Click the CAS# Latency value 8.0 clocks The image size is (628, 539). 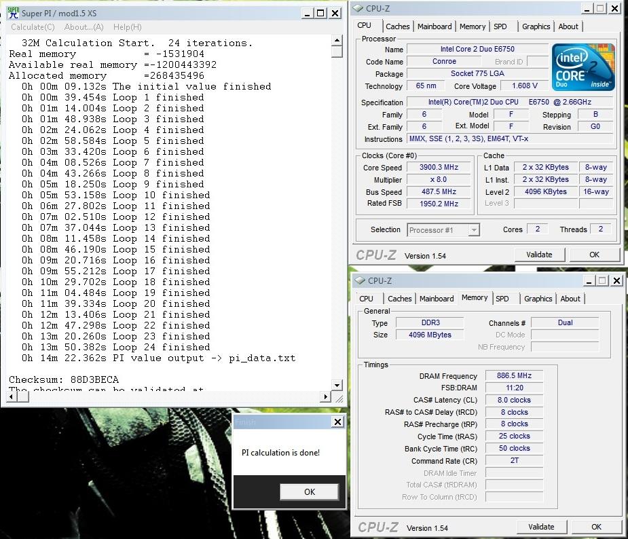514,400
